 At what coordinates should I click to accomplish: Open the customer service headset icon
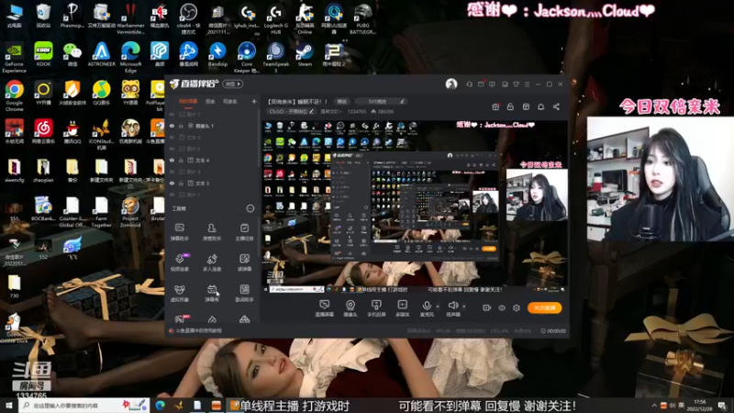coord(469,84)
